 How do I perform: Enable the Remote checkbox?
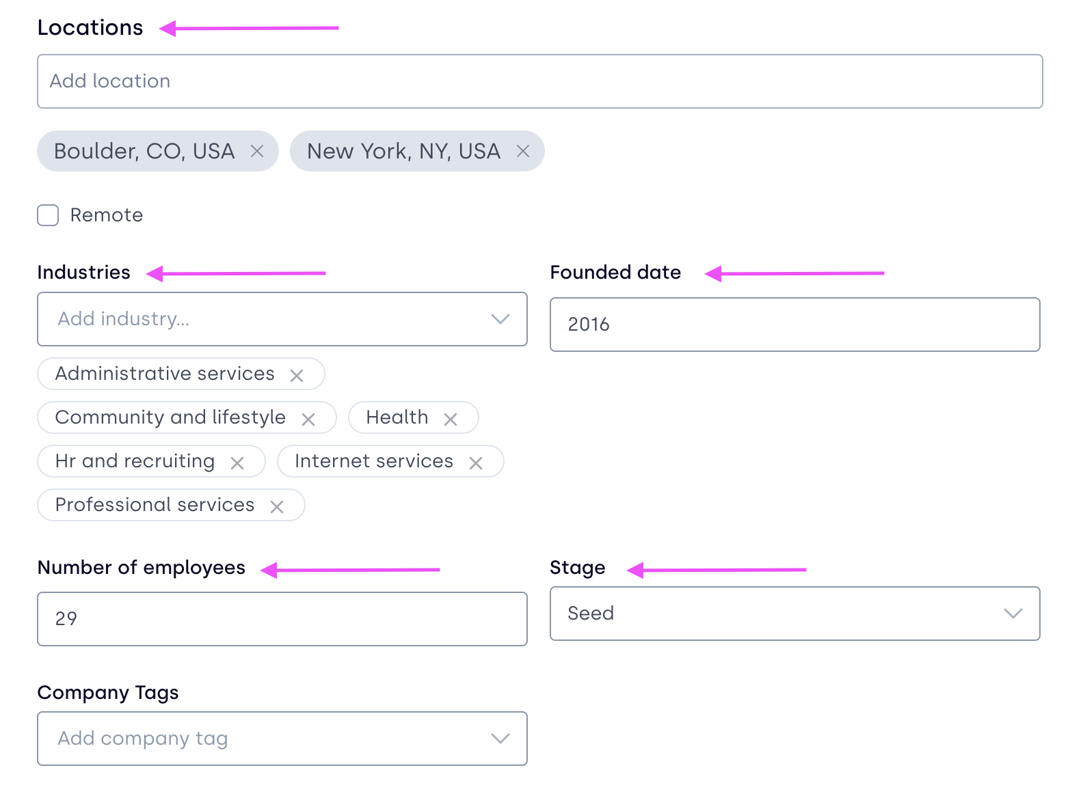[48, 215]
